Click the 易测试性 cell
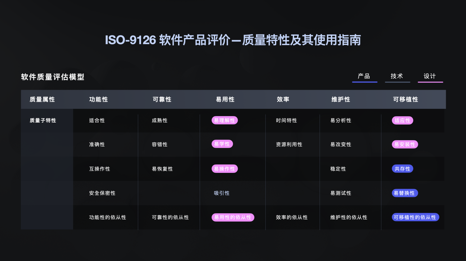This screenshot has width=466, height=261. [x=341, y=193]
